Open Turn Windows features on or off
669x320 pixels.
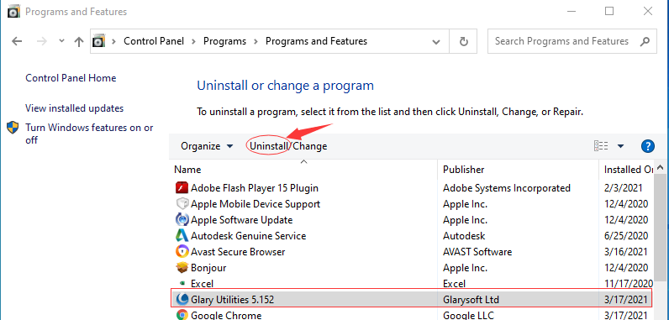(89, 134)
